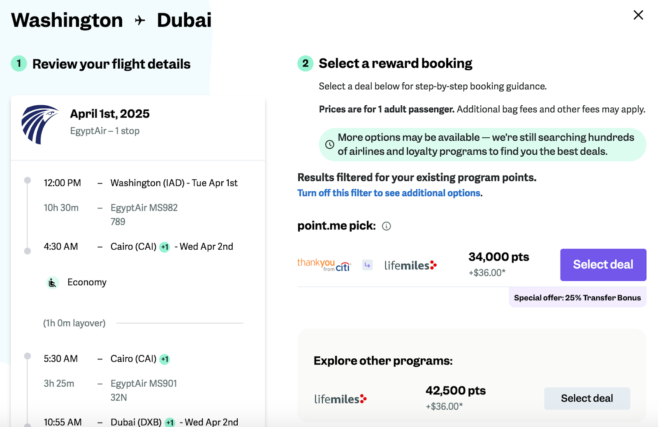This screenshot has height=427, width=658.
Task: Click the +1 day badge beside 5:30 AM Cairo
Action: (164, 359)
